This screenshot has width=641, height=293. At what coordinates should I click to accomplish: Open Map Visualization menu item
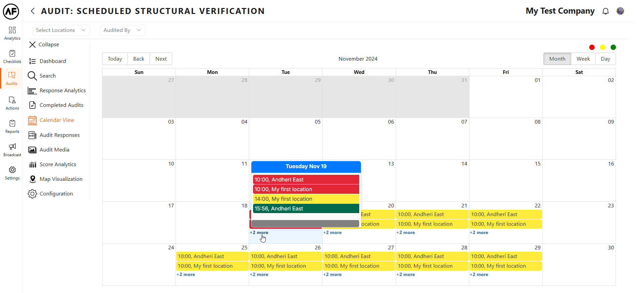point(61,179)
